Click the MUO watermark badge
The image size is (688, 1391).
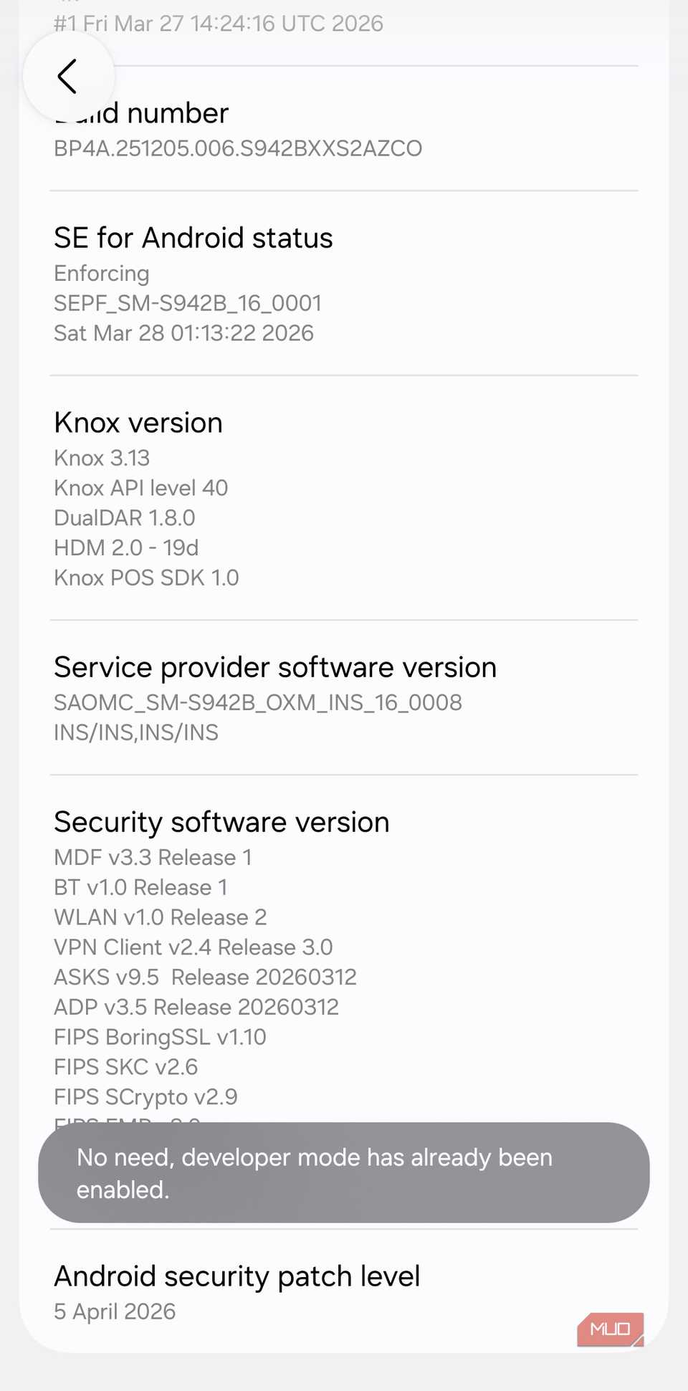[x=610, y=1330]
